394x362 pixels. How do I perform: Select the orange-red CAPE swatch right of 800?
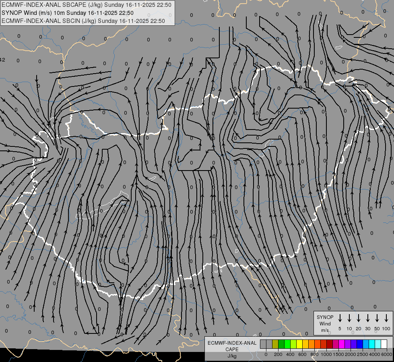(x=318, y=344)
